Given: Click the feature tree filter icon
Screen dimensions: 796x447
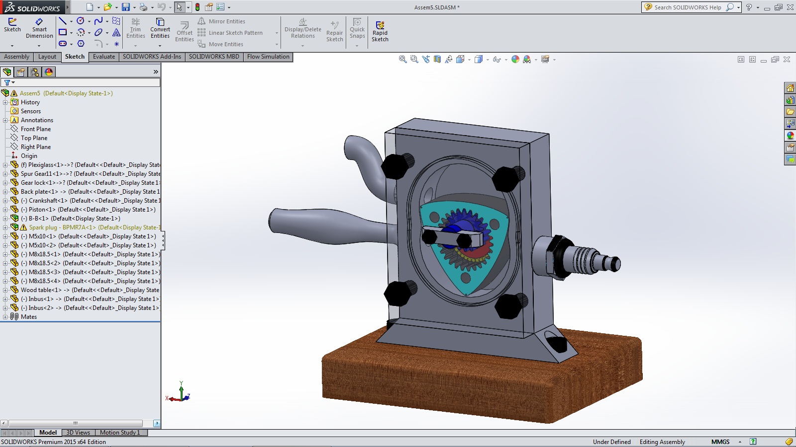Looking at the screenshot, I should [x=7, y=82].
